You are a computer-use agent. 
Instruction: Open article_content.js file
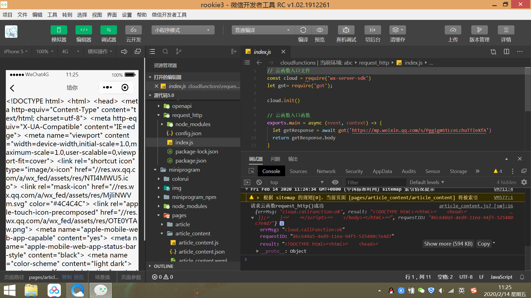tap(198, 243)
